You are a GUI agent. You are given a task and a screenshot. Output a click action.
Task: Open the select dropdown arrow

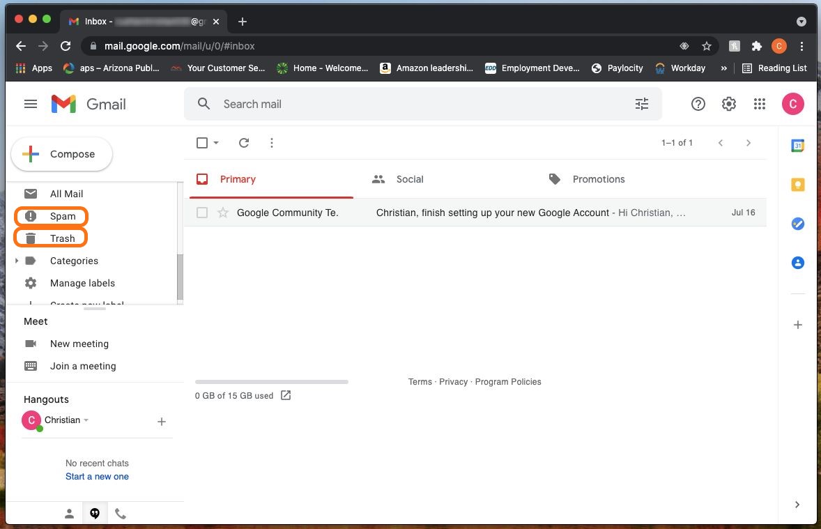216,142
